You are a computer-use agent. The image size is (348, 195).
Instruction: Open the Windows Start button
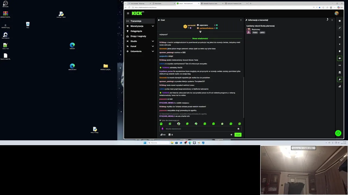145,143
